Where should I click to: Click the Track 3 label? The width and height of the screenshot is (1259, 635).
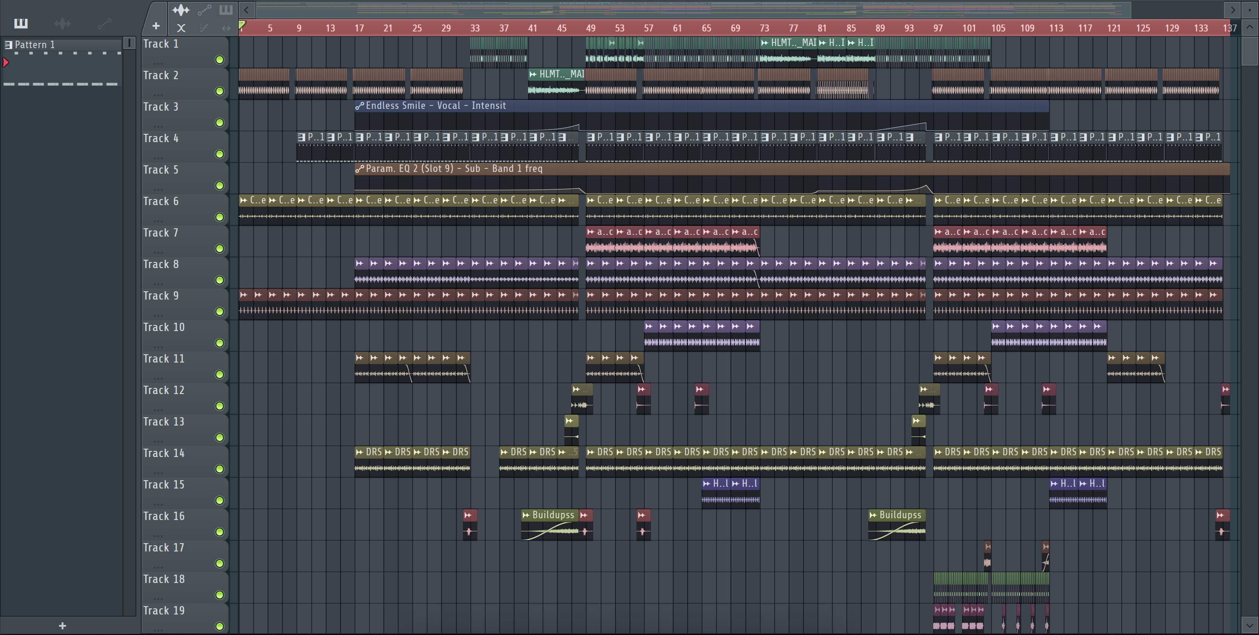[161, 107]
